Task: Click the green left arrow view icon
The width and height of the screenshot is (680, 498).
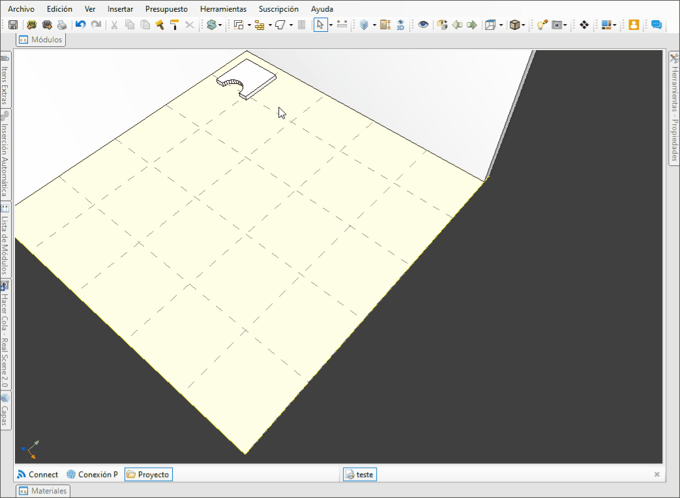Action: (x=457, y=25)
